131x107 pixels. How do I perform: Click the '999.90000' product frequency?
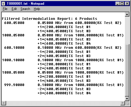point(14,85)
